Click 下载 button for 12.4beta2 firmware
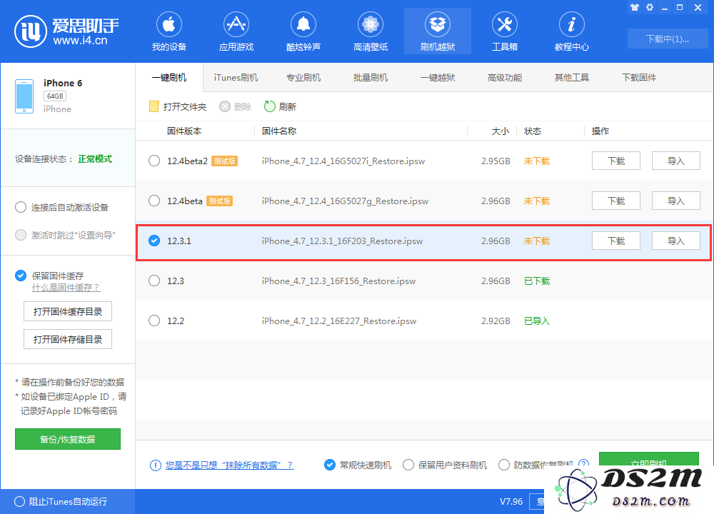Viewport: 714px width, 514px height. click(x=616, y=161)
